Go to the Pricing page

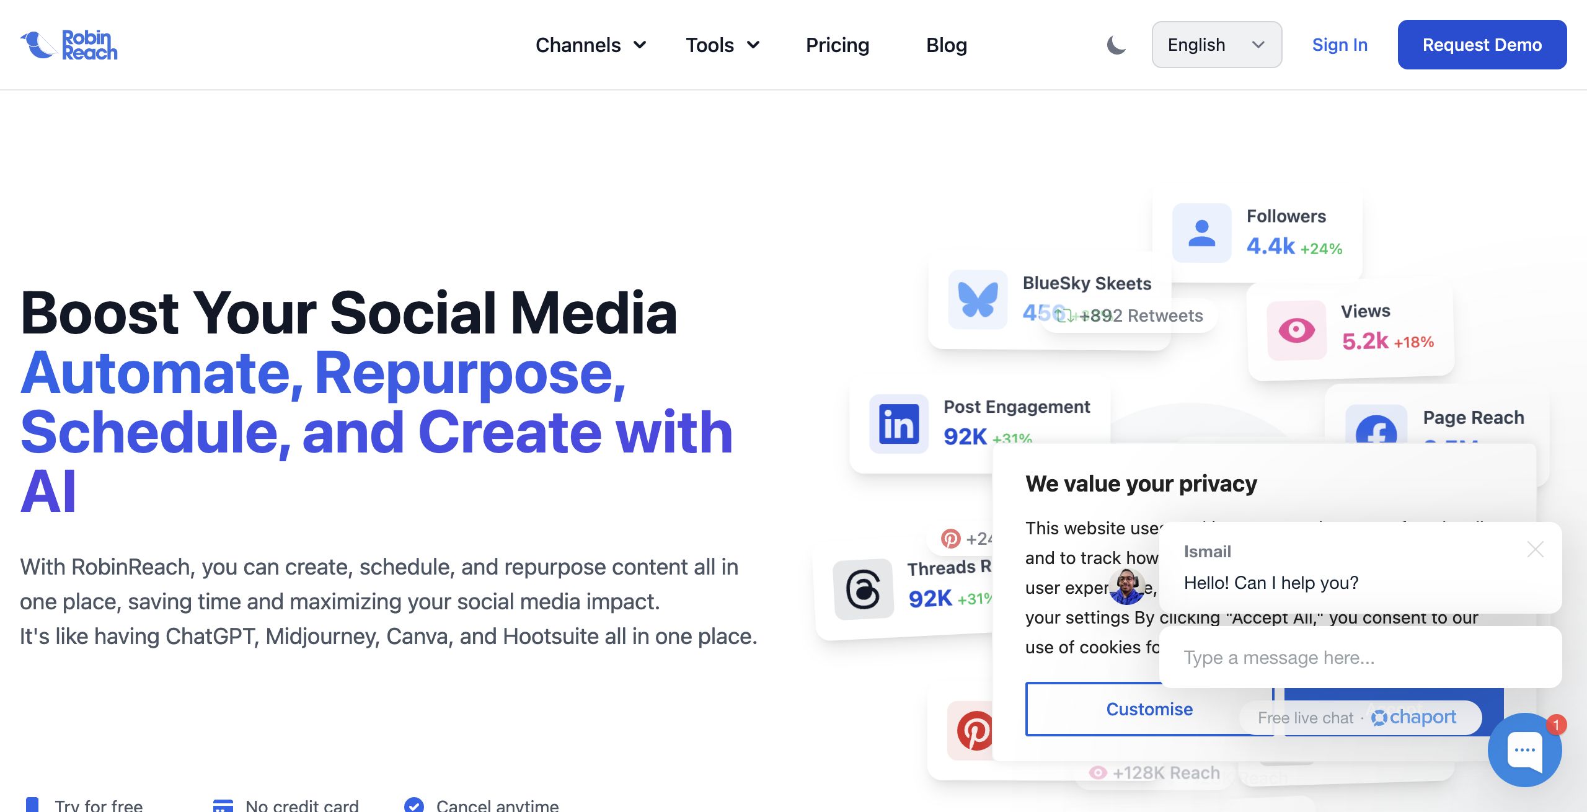pos(838,45)
